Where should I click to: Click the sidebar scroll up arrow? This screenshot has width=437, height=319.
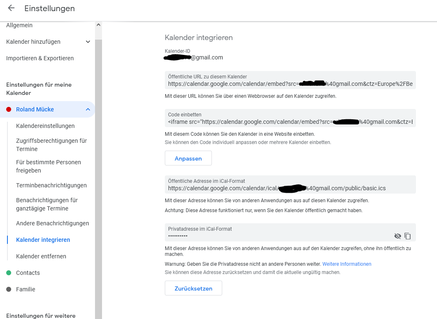(98, 25)
